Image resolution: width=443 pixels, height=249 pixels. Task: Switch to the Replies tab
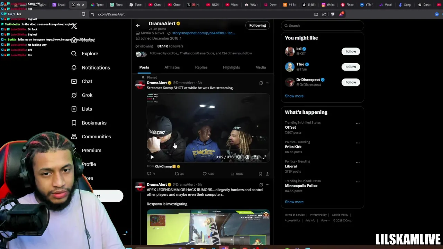(x=201, y=67)
